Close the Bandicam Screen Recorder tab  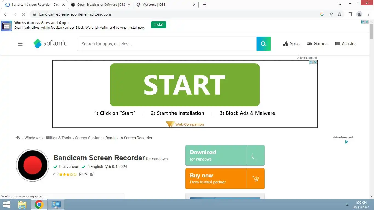pos(64,5)
